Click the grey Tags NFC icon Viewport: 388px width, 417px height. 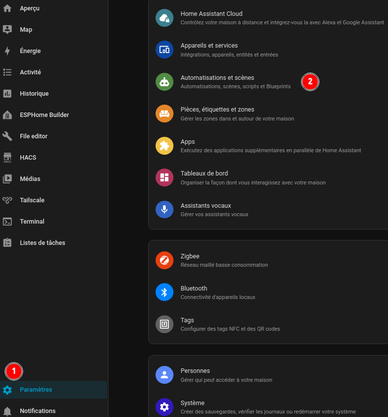tap(165, 324)
